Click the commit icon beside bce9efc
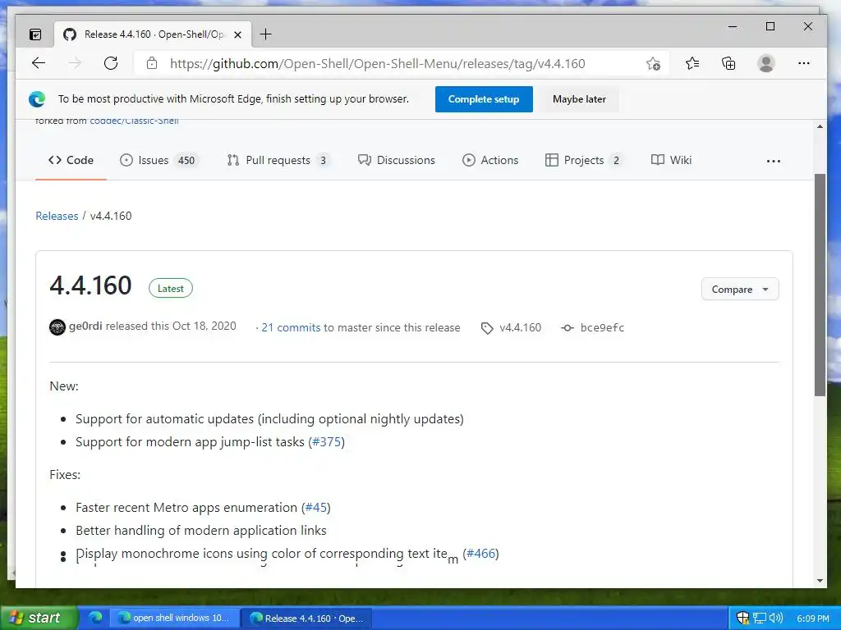Viewport: 841px width, 630px height. coord(568,328)
